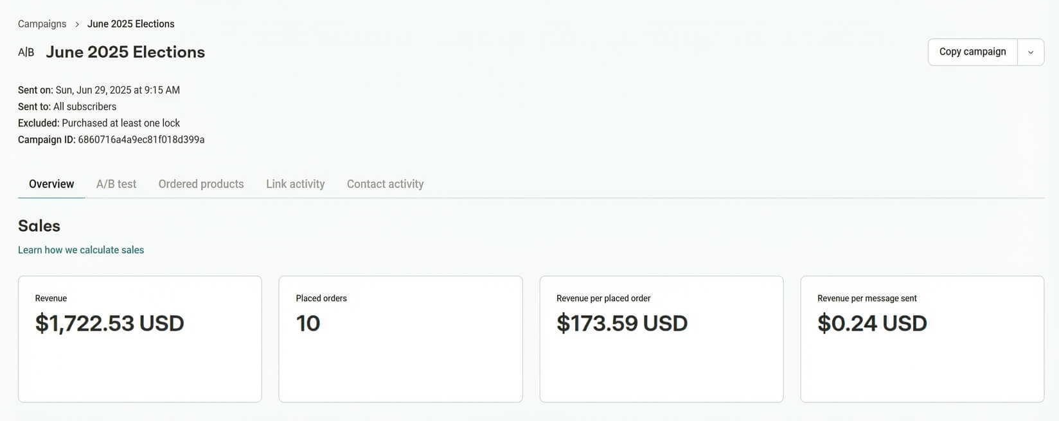Image resolution: width=1059 pixels, height=421 pixels.
Task: Click the June 2025 Elections breadcrumb item
Action: tap(130, 24)
